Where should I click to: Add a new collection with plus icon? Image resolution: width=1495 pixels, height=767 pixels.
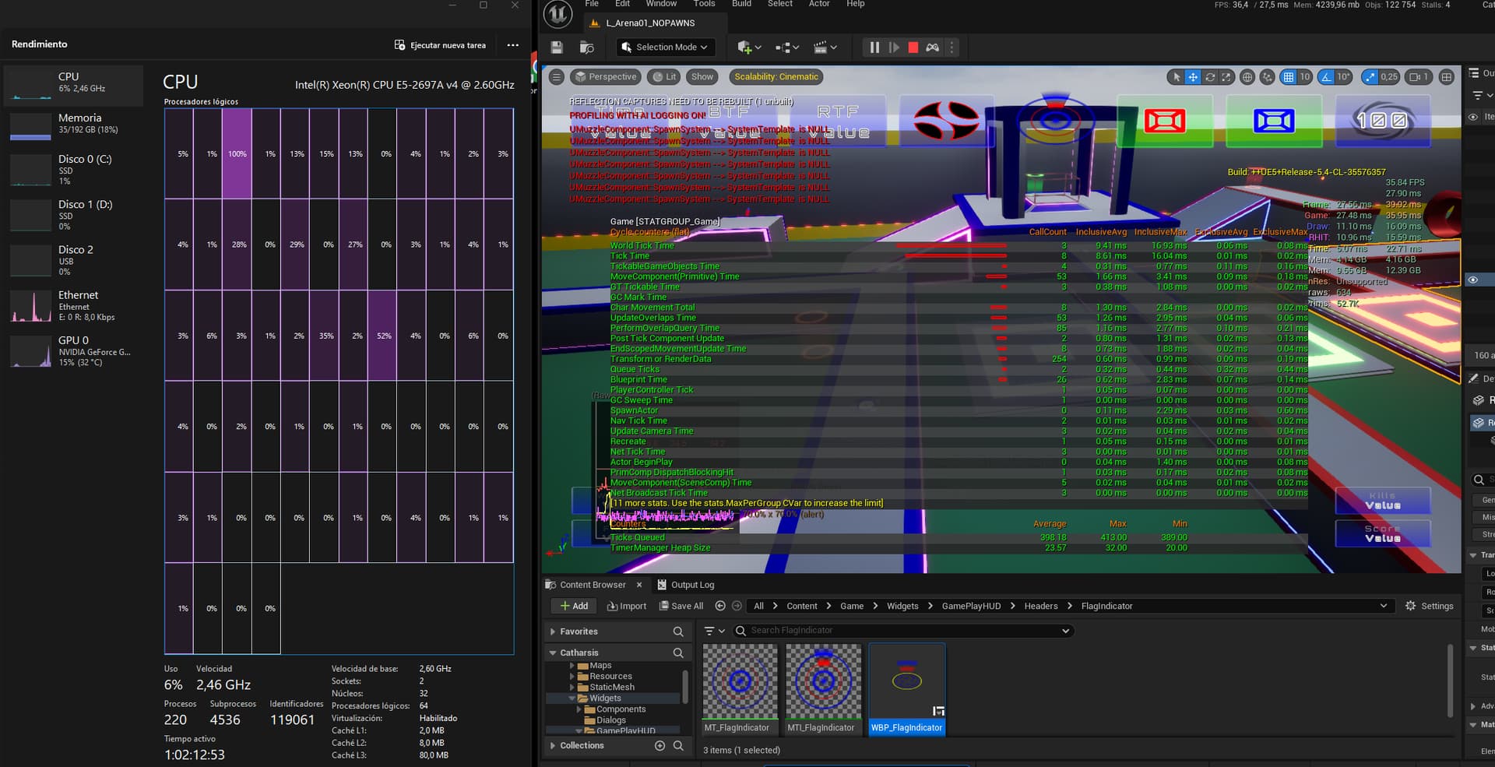coord(660,746)
